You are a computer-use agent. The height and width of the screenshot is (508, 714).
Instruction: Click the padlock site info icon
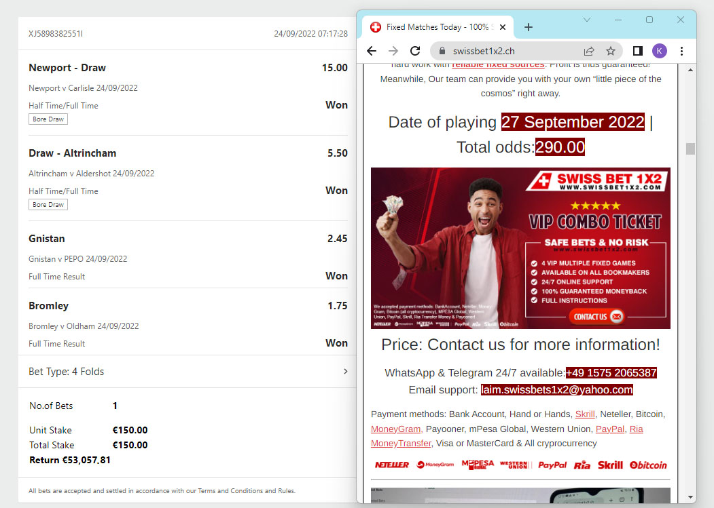click(x=442, y=51)
